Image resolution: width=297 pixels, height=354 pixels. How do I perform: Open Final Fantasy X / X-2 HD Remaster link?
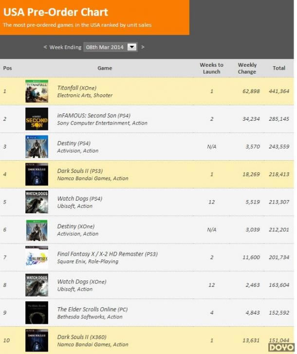click(x=108, y=254)
